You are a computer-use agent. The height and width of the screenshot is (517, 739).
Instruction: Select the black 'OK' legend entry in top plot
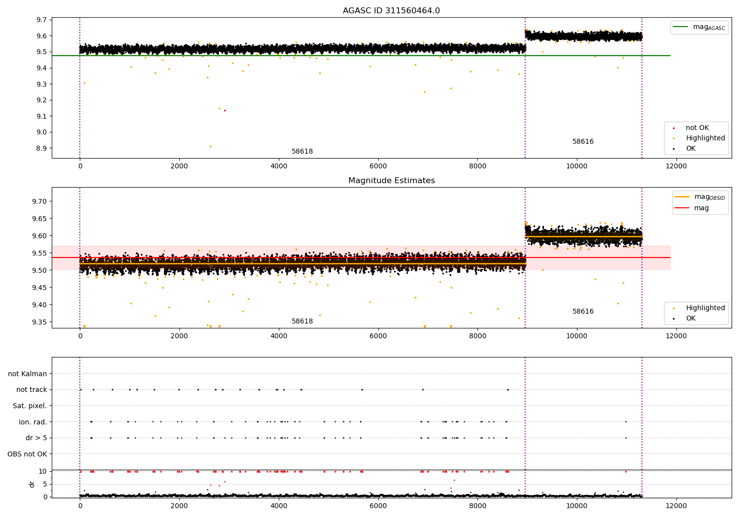pyautogui.click(x=691, y=148)
